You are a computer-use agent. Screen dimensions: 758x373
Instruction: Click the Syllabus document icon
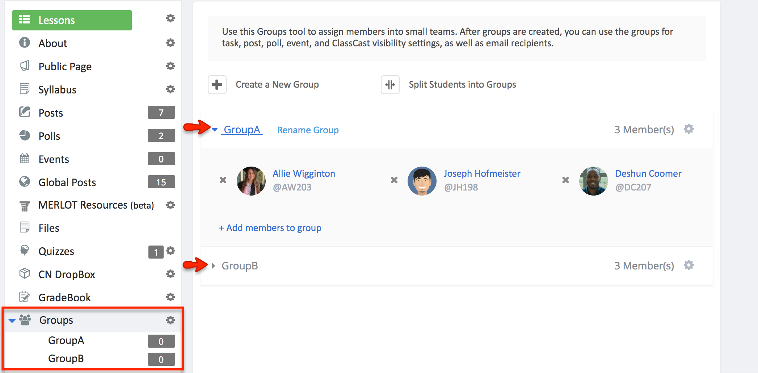click(x=25, y=89)
